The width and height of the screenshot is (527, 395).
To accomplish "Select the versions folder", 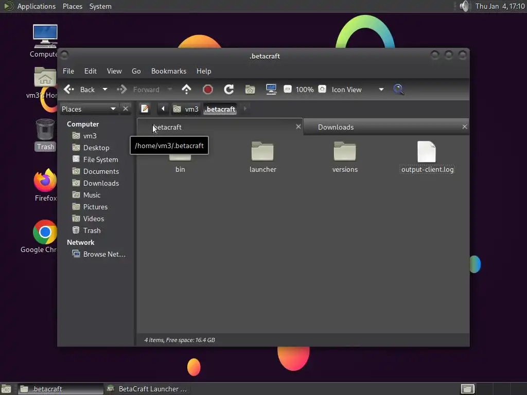I will pos(345,157).
